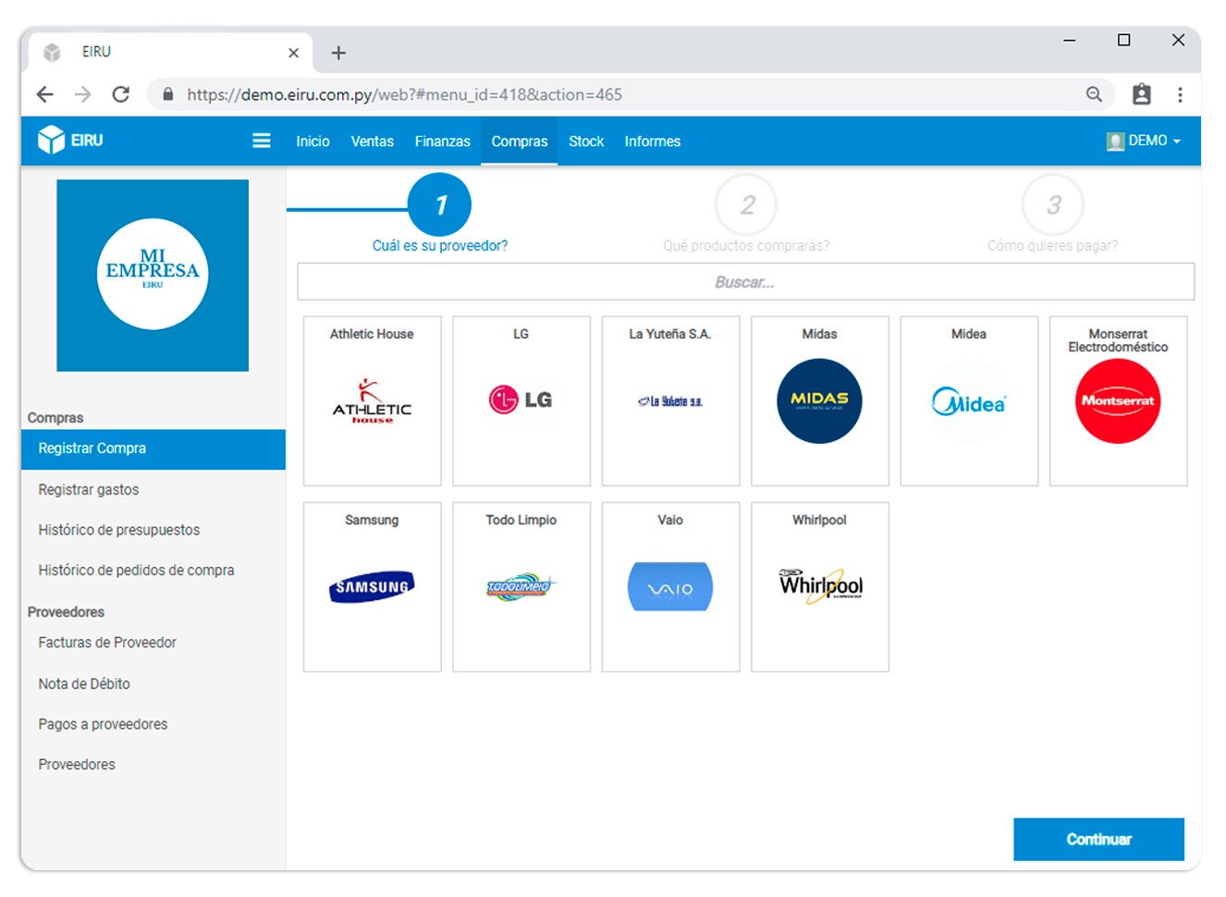
Task: Click the Proveedores sidebar section heading
Action: click(66, 612)
